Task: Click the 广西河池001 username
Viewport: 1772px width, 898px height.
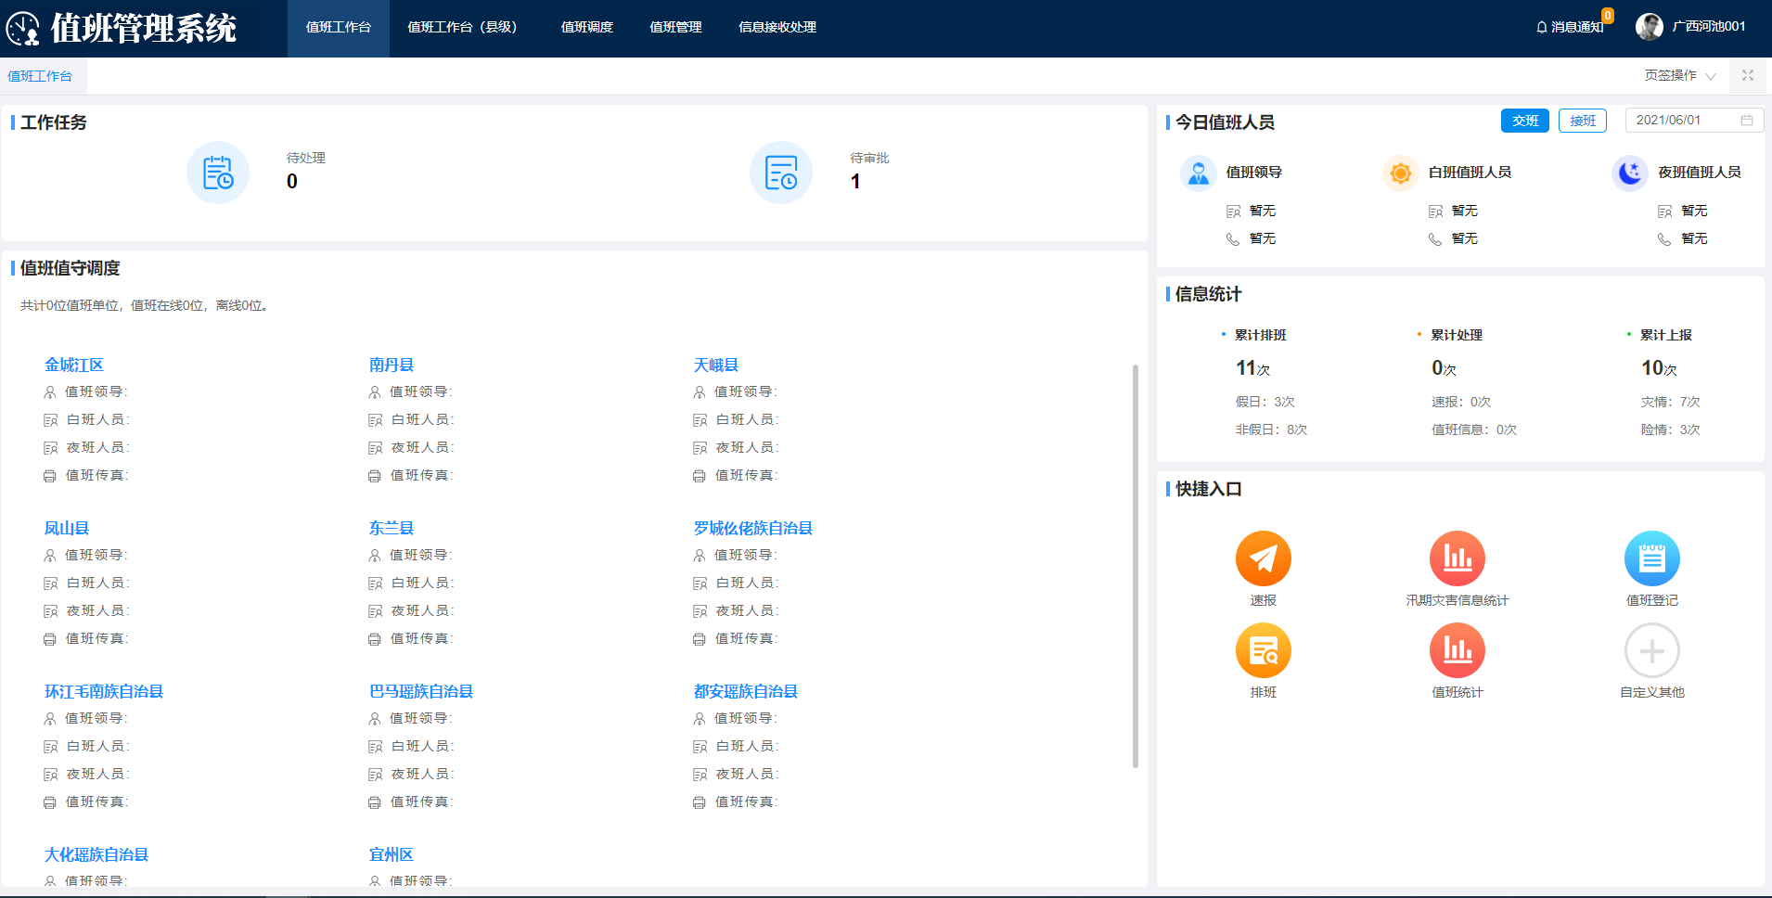Action: (x=1709, y=27)
